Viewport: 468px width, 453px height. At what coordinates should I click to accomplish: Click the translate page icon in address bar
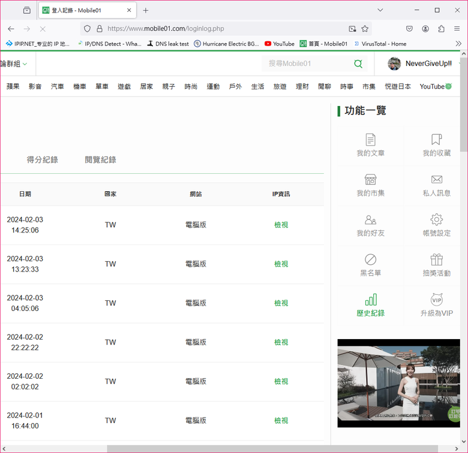click(352, 29)
